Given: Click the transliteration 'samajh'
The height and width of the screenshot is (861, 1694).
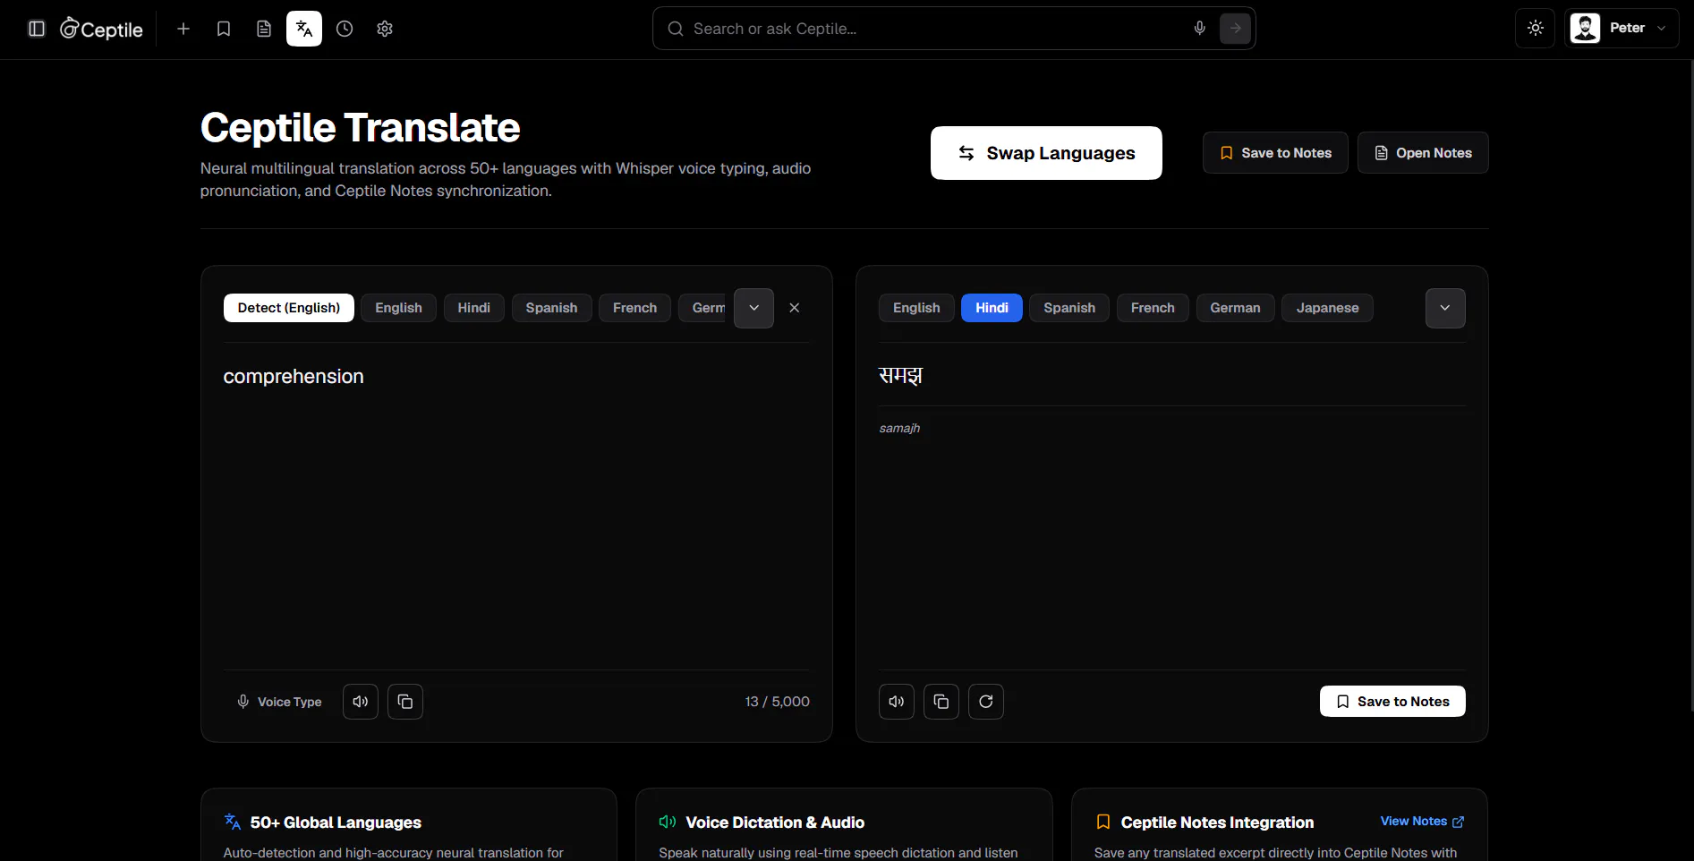Looking at the screenshot, I should (899, 429).
